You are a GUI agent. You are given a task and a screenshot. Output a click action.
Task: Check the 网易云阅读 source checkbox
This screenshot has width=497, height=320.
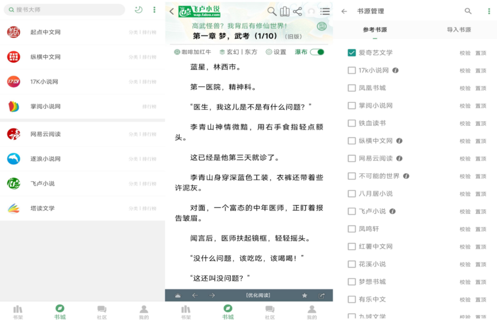351,158
